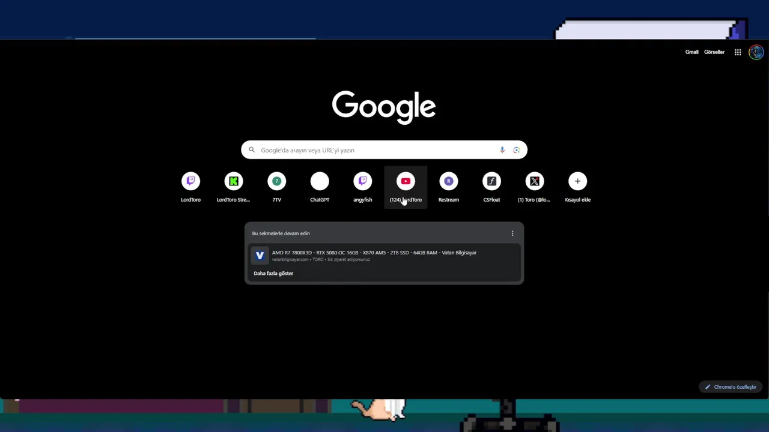Viewport: 769px width, 432px height.
Task: Click the Google logo
Action: point(384,107)
